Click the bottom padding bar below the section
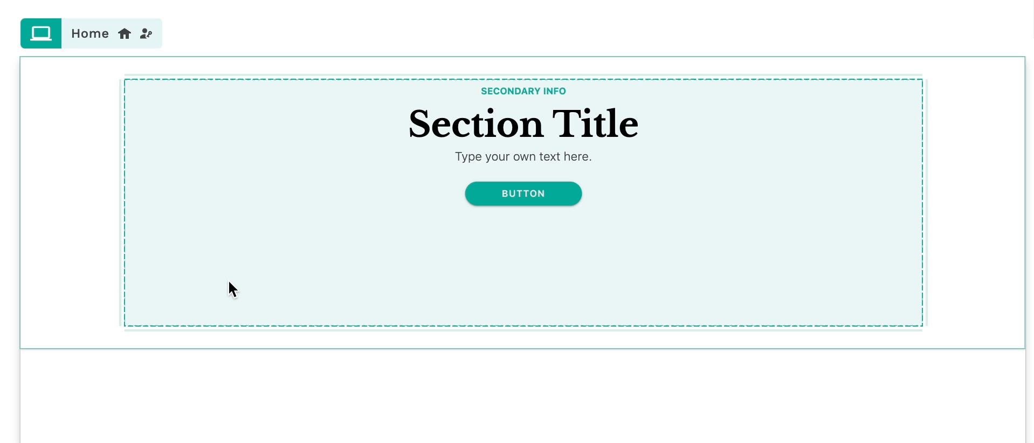Screen dimensions: 1034x443 click(x=523, y=330)
